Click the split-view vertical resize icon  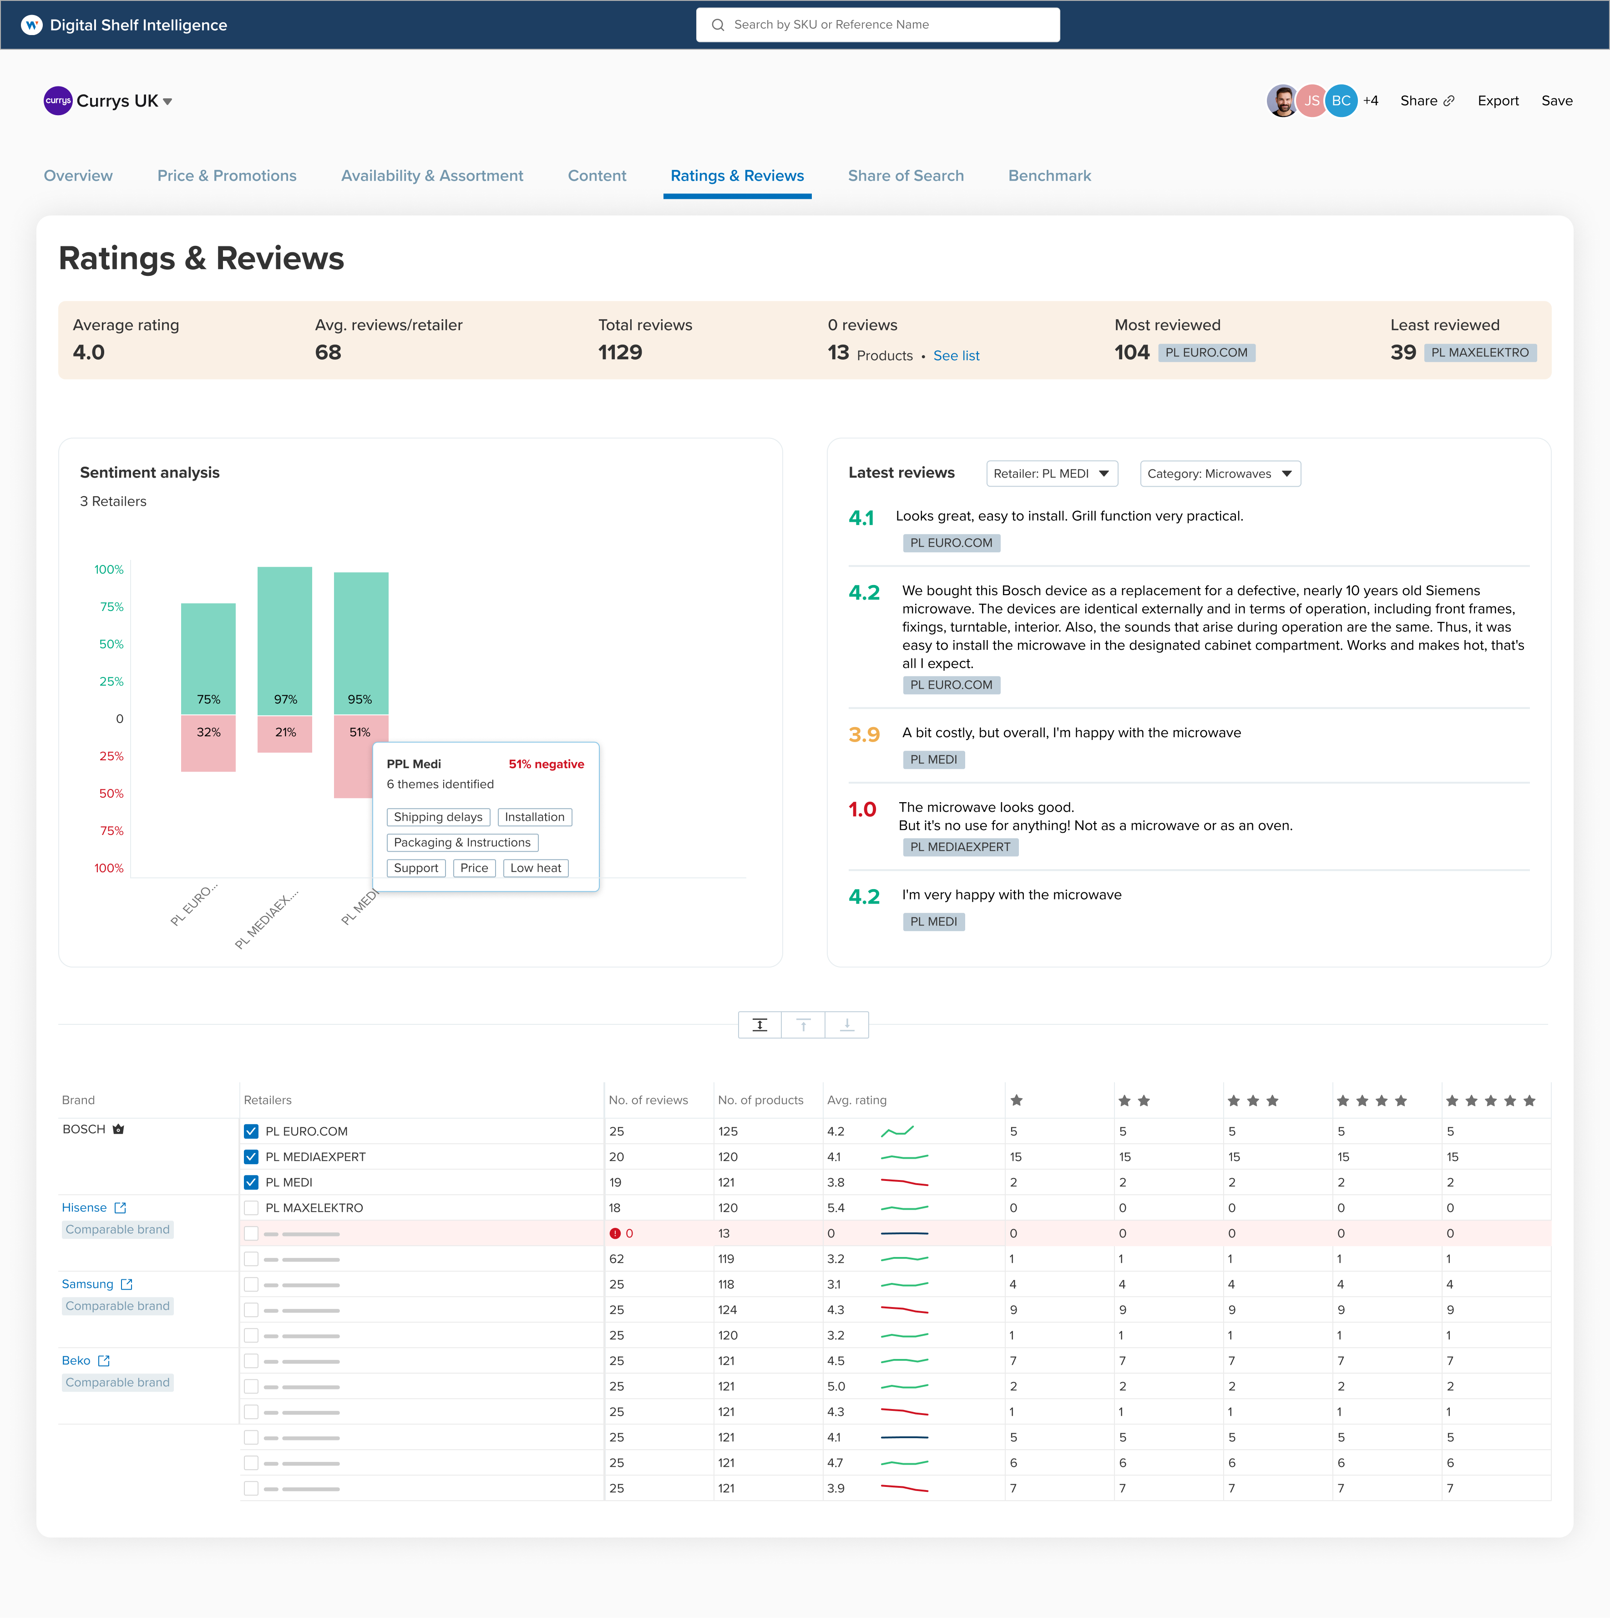tap(759, 1025)
